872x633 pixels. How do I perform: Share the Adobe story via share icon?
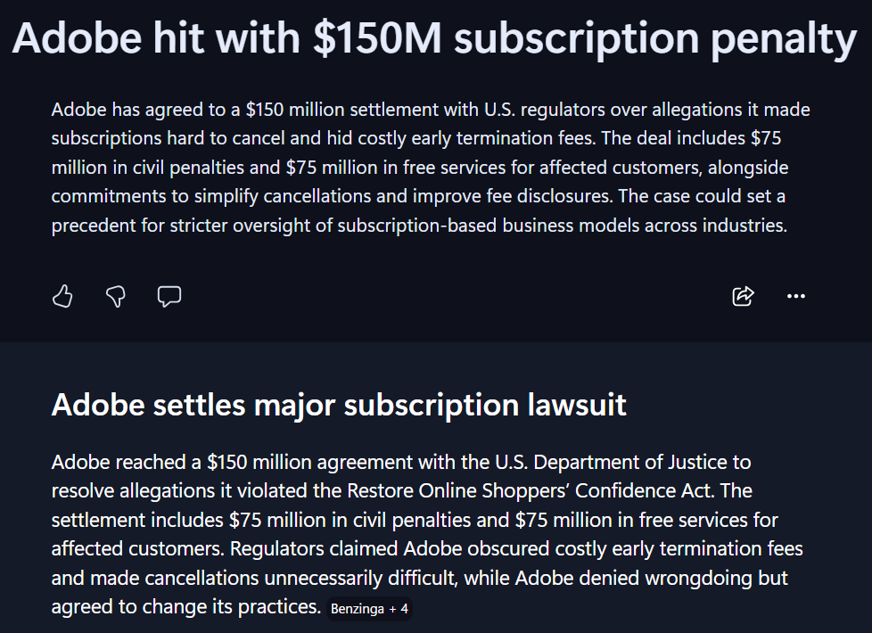pyautogui.click(x=743, y=296)
